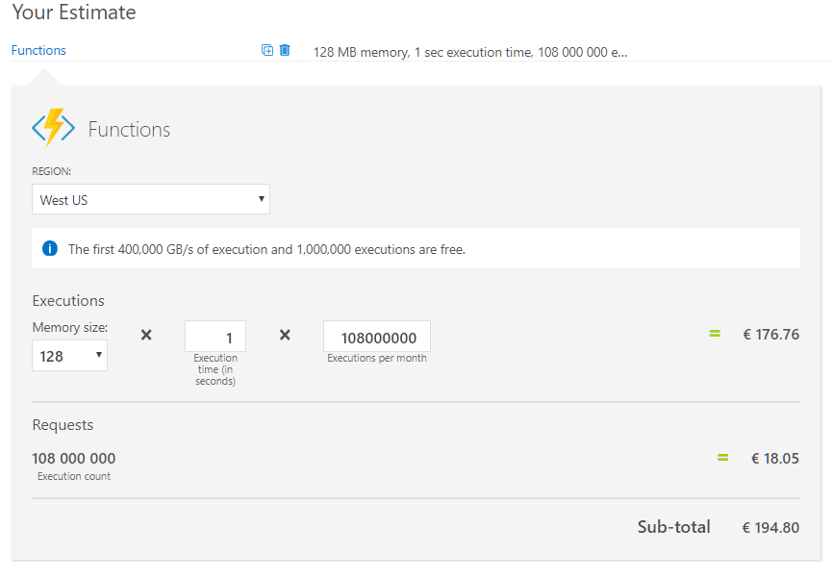Click the Execution time input field

[x=214, y=337]
